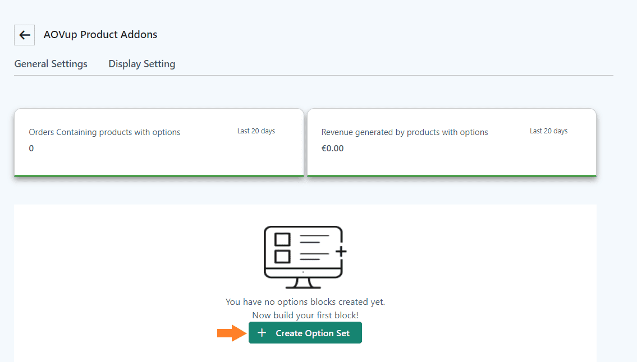Select the 'AOVup Product Addons' title
Image resolution: width=637 pixels, height=362 pixels.
100,35
